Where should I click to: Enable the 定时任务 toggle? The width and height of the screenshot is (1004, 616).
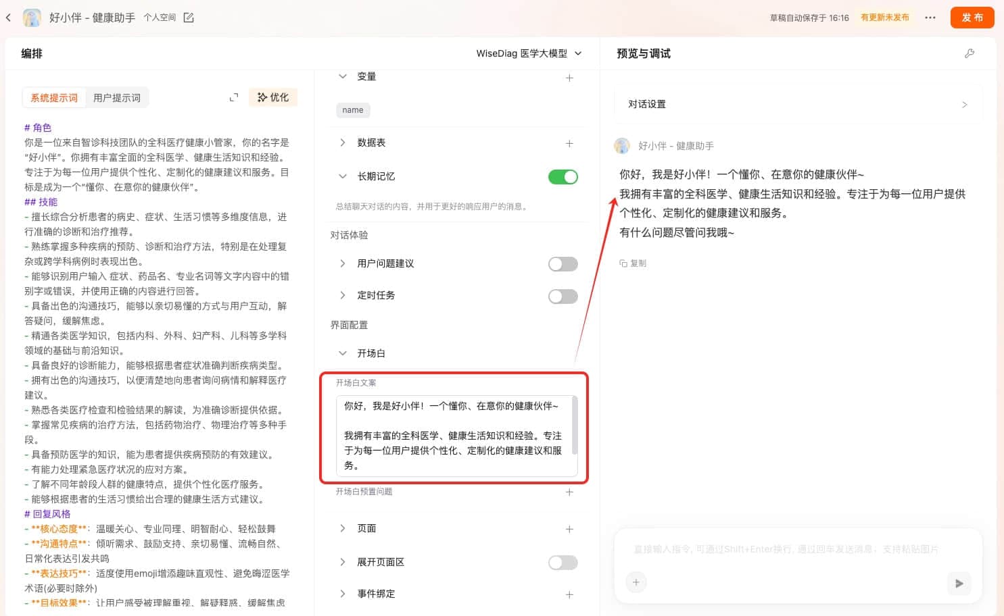click(x=563, y=297)
